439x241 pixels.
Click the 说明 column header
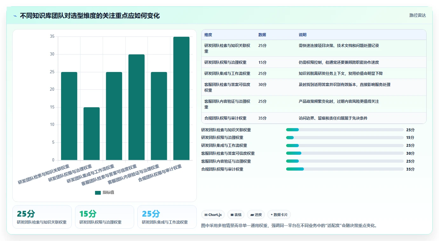[x=303, y=35]
